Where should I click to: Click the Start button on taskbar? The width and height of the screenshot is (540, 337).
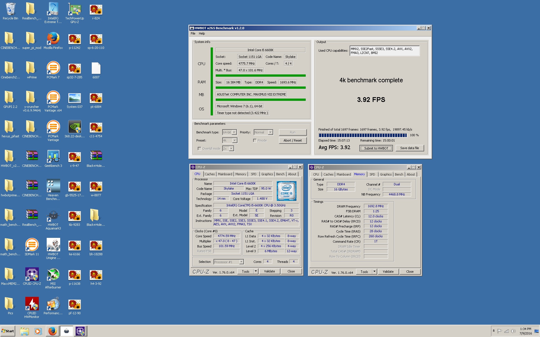[8, 331]
